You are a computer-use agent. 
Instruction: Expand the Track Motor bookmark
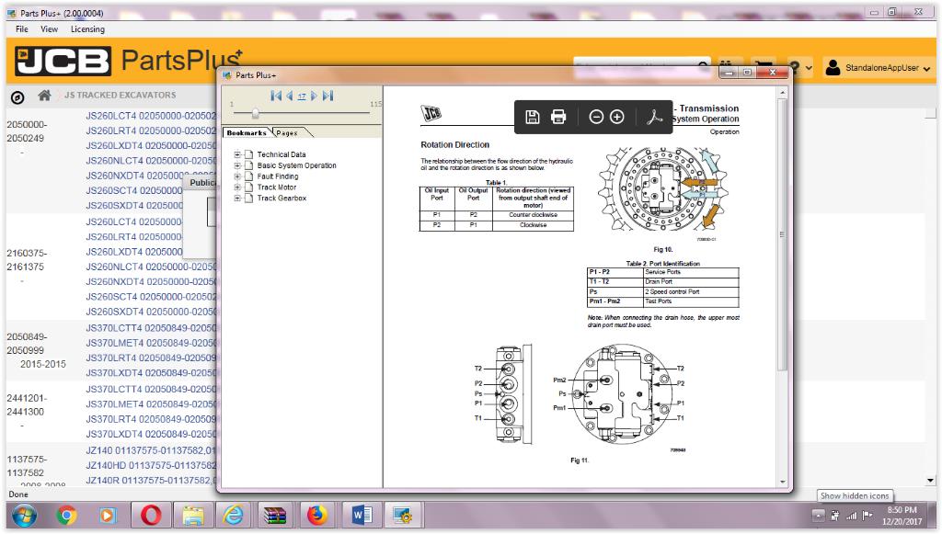click(237, 187)
